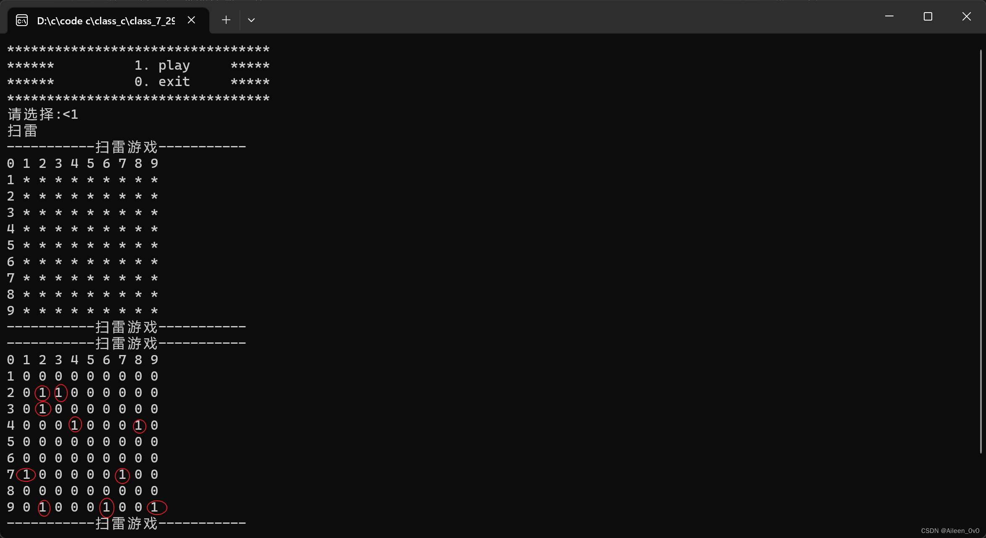Click the '0. exit' menu text
This screenshot has width=986, height=538.
(162, 82)
